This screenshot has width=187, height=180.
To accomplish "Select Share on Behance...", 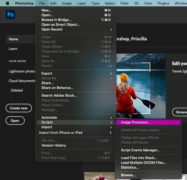I will 76,88.
